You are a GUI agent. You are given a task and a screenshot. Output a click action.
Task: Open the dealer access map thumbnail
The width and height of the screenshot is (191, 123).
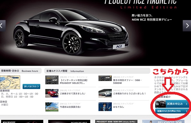[x=10, y=82]
